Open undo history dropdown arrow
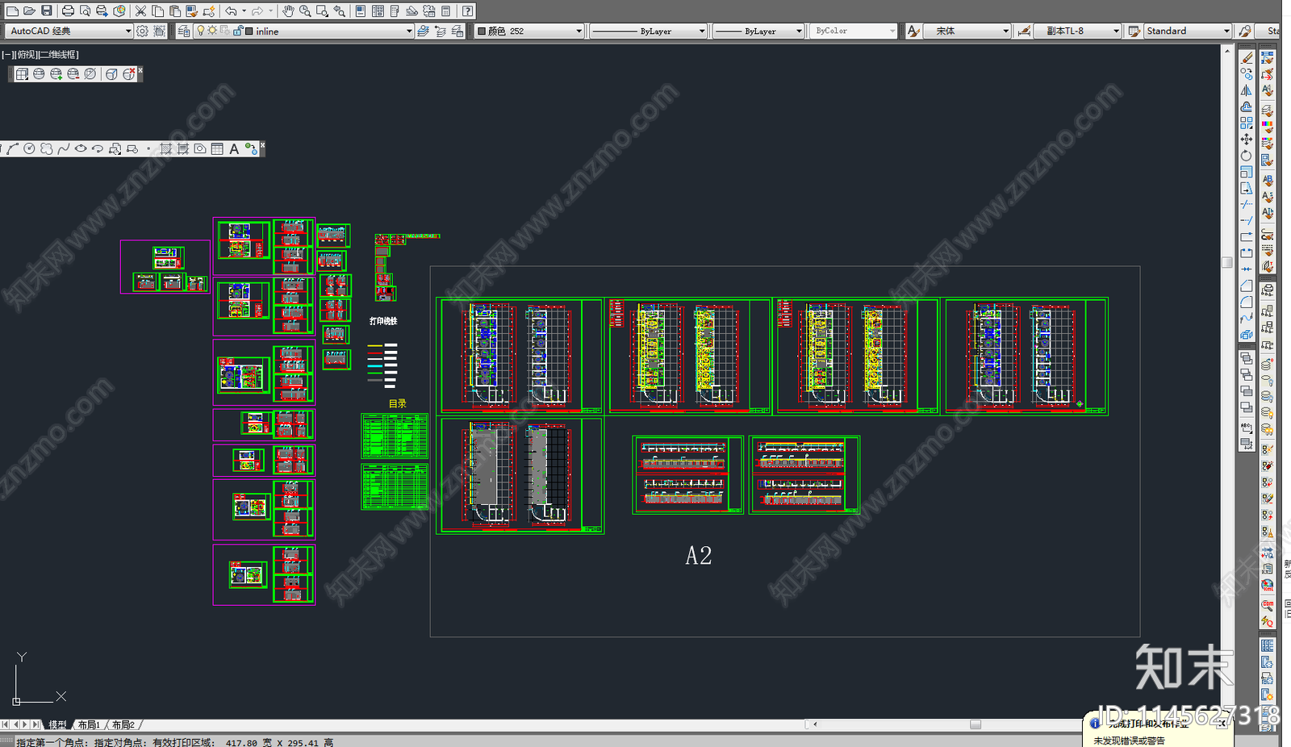1291x747 pixels. 244,11
